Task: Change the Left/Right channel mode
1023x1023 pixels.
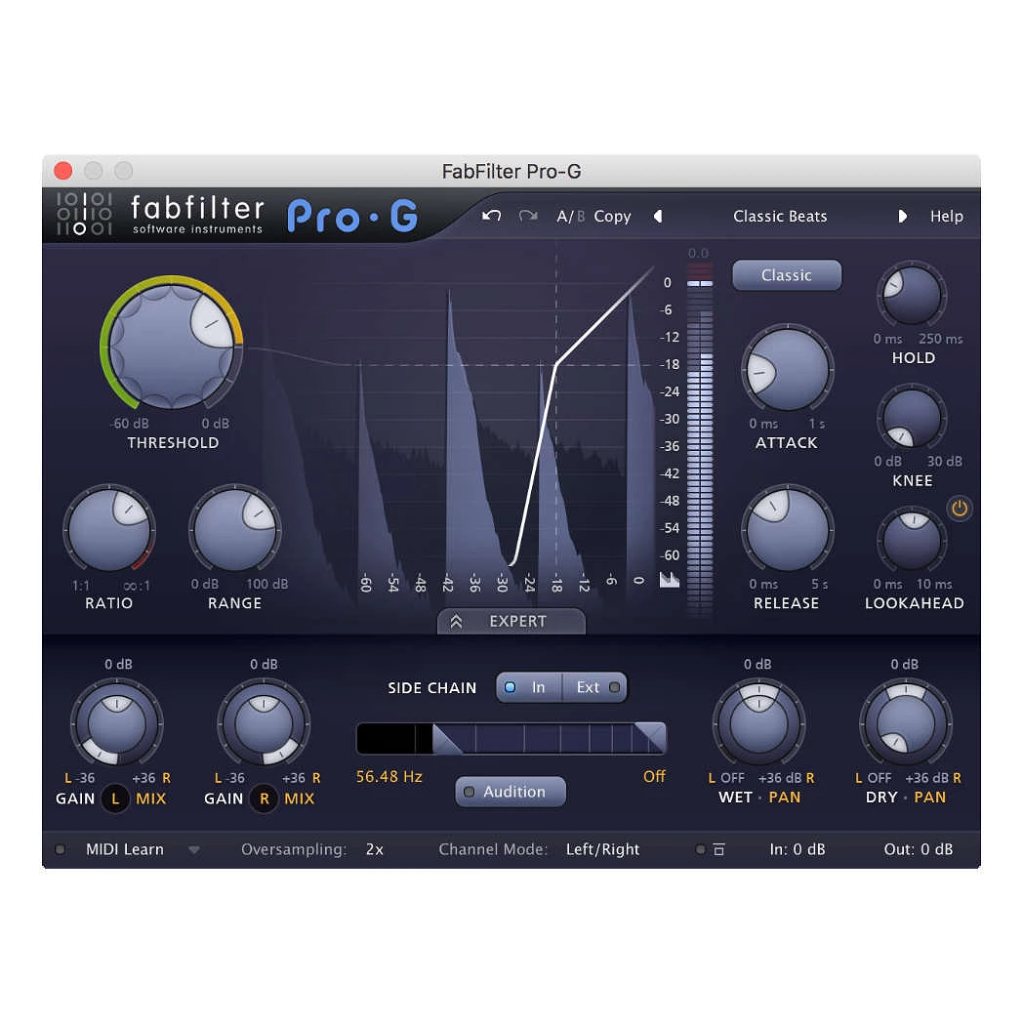Action: [602, 849]
